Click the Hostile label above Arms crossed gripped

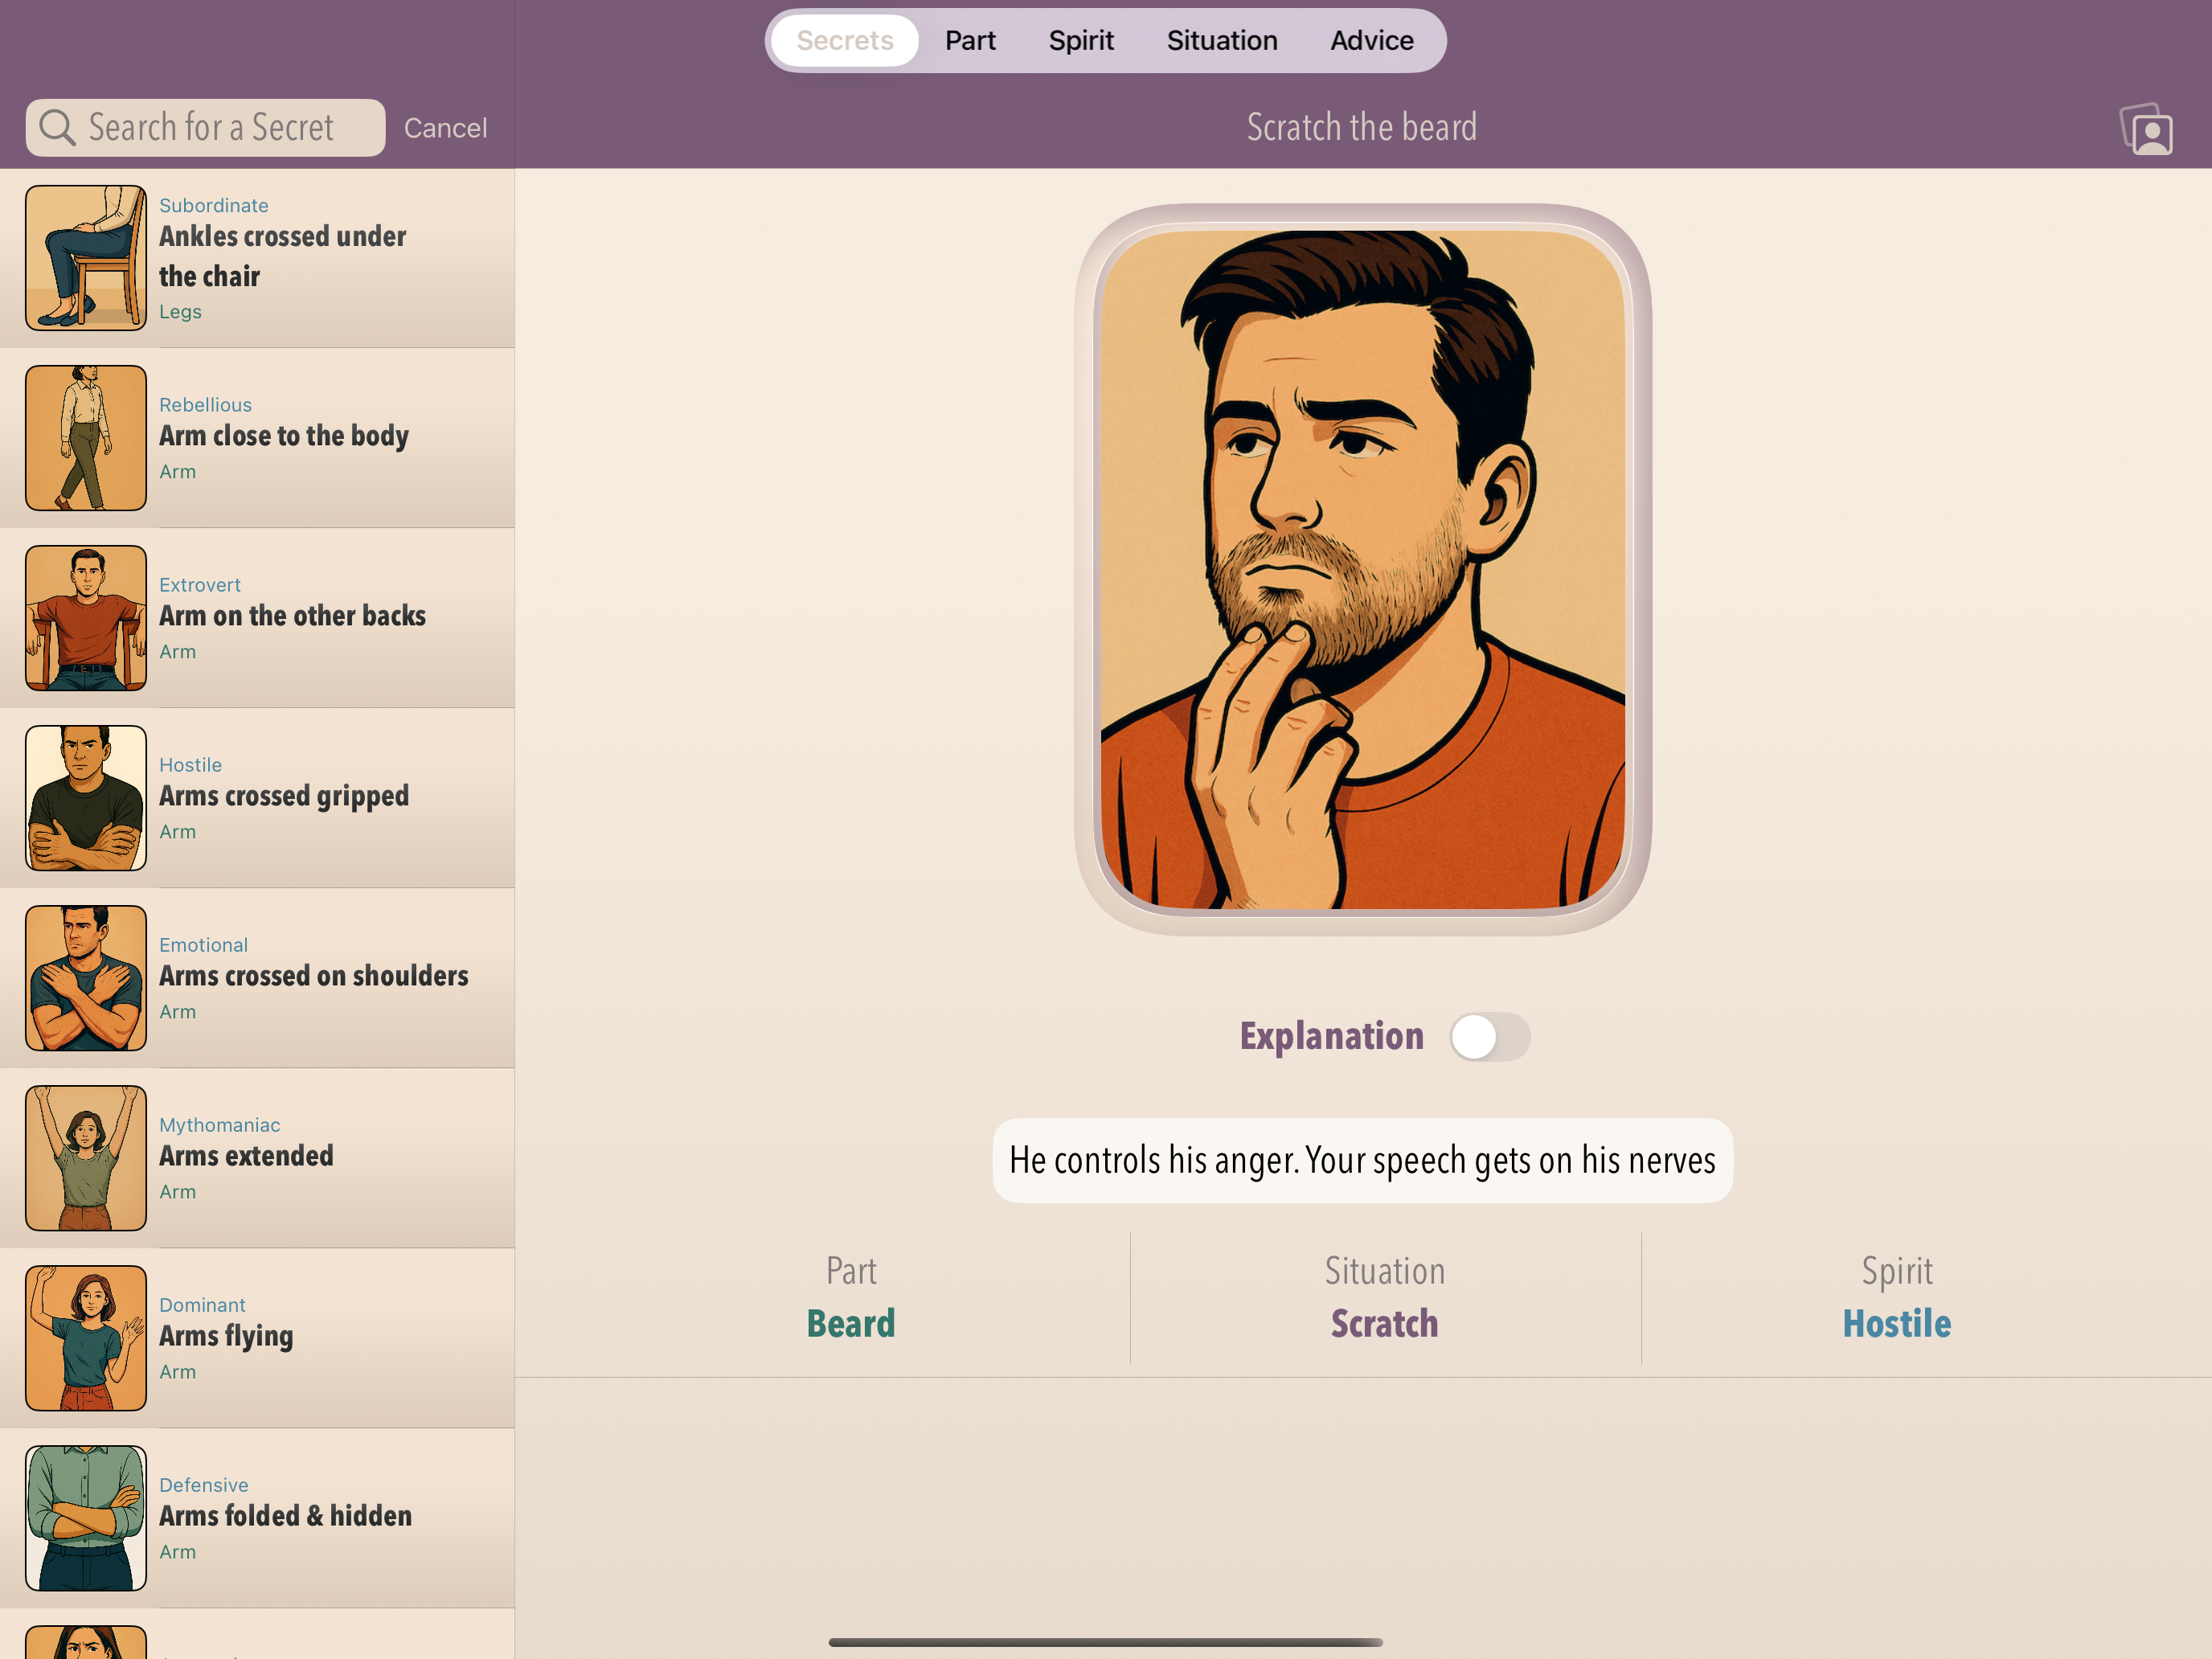tap(190, 765)
